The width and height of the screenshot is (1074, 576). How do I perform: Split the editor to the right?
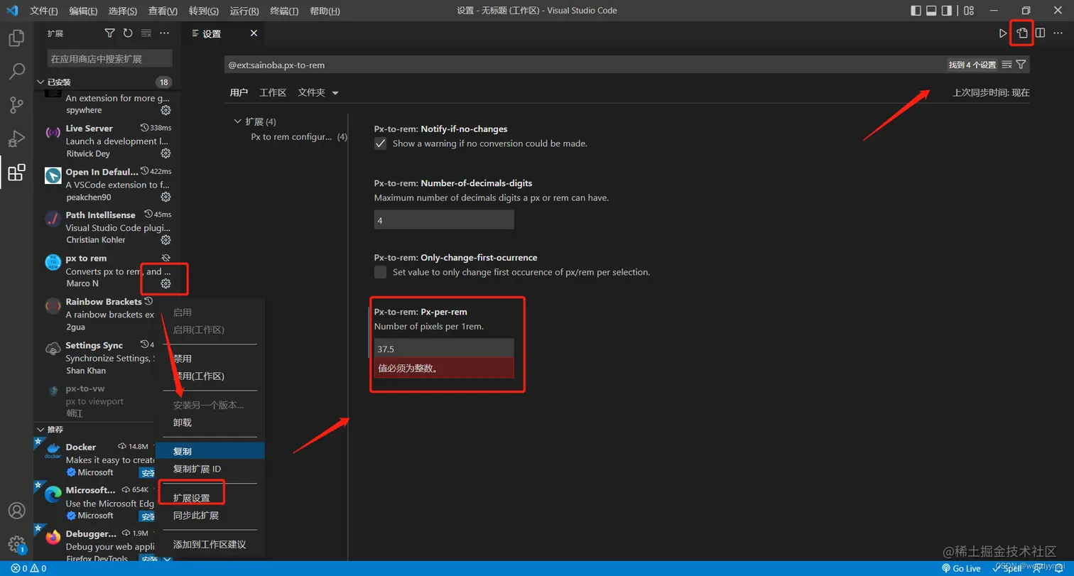1040,33
